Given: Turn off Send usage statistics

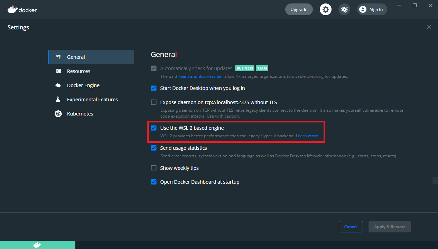Looking at the screenshot, I should click(x=153, y=148).
